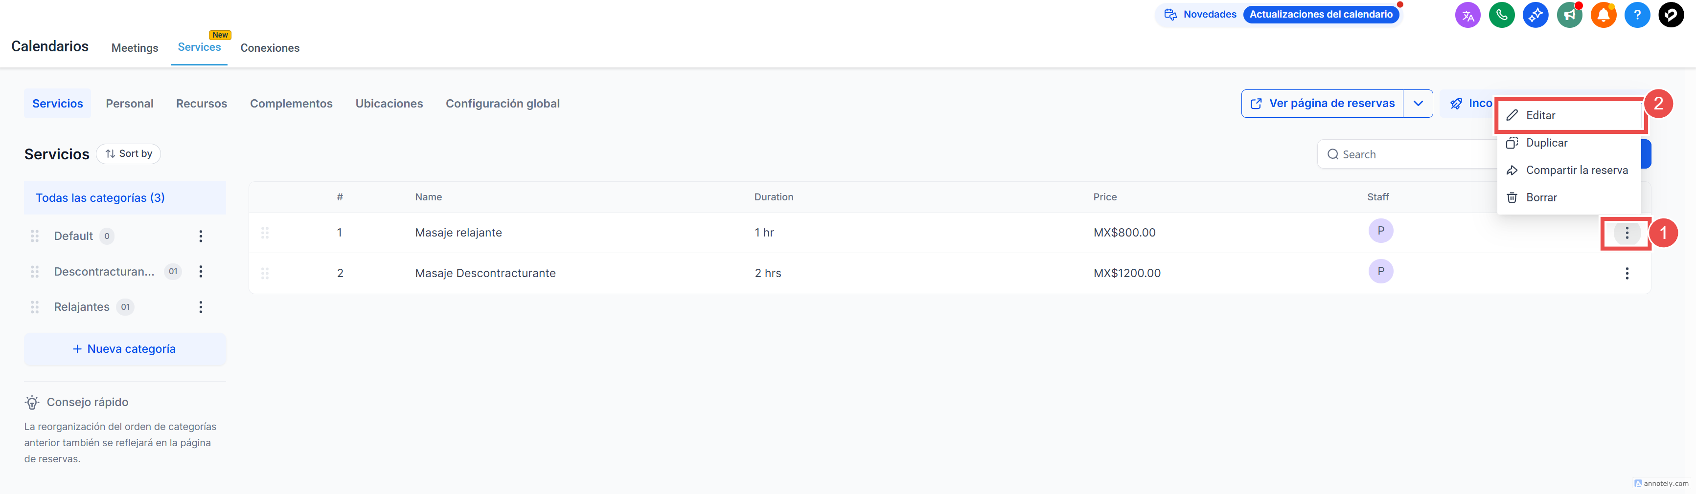Choose Duplicar from the context menu
Viewport: 1696px width, 494px height.
pos(1546,143)
